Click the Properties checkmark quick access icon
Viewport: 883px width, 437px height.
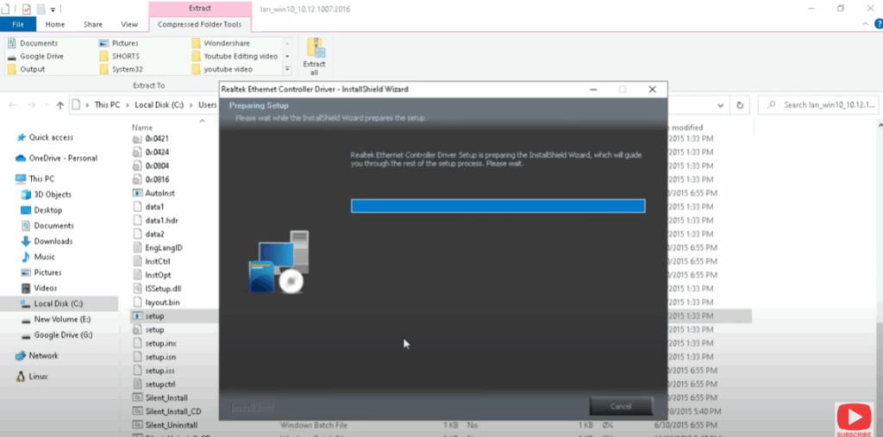click(27, 9)
